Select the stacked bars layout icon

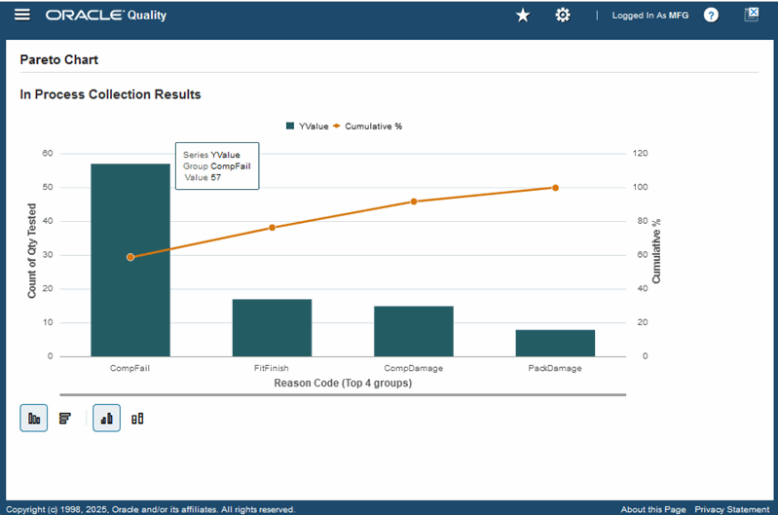pyautogui.click(x=137, y=419)
